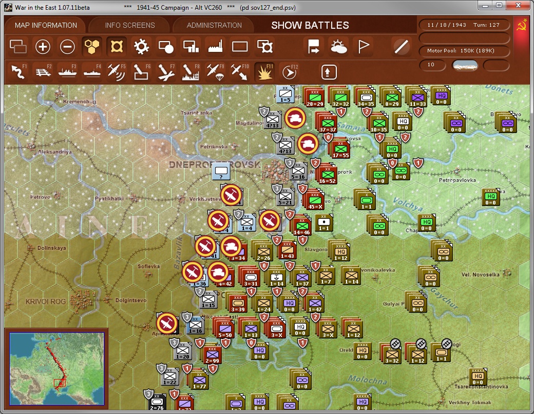Click the date and Turn 127 field

pos(464,25)
